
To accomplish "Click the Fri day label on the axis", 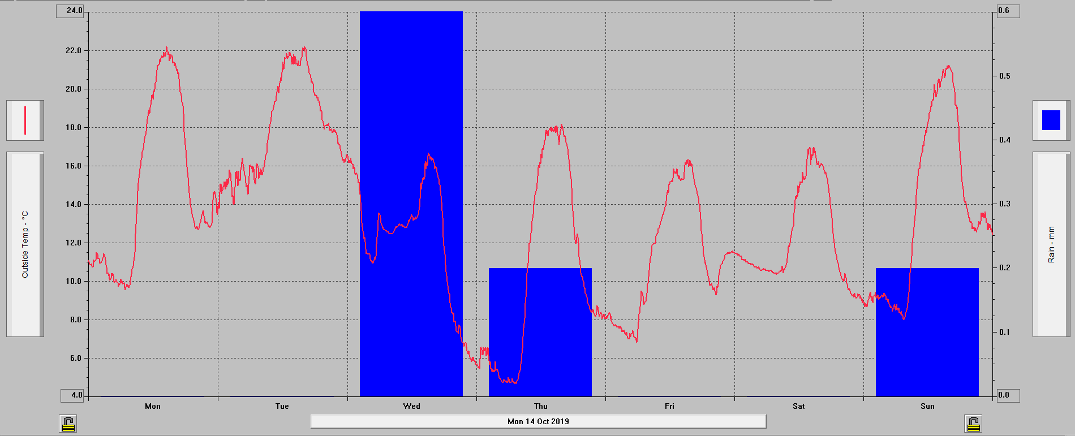I will (669, 406).
